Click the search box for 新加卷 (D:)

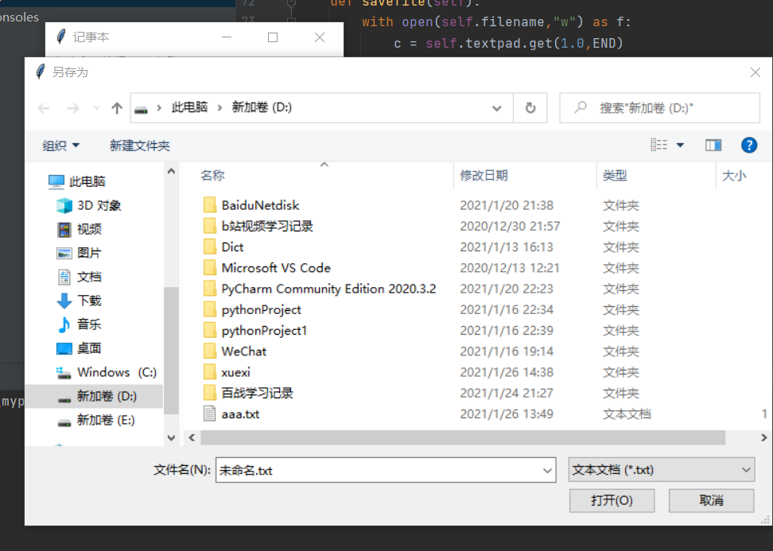pos(659,108)
